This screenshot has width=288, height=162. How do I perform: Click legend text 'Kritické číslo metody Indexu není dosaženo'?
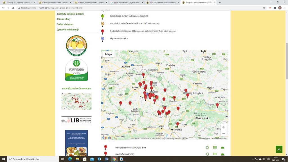(x=129, y=16)
